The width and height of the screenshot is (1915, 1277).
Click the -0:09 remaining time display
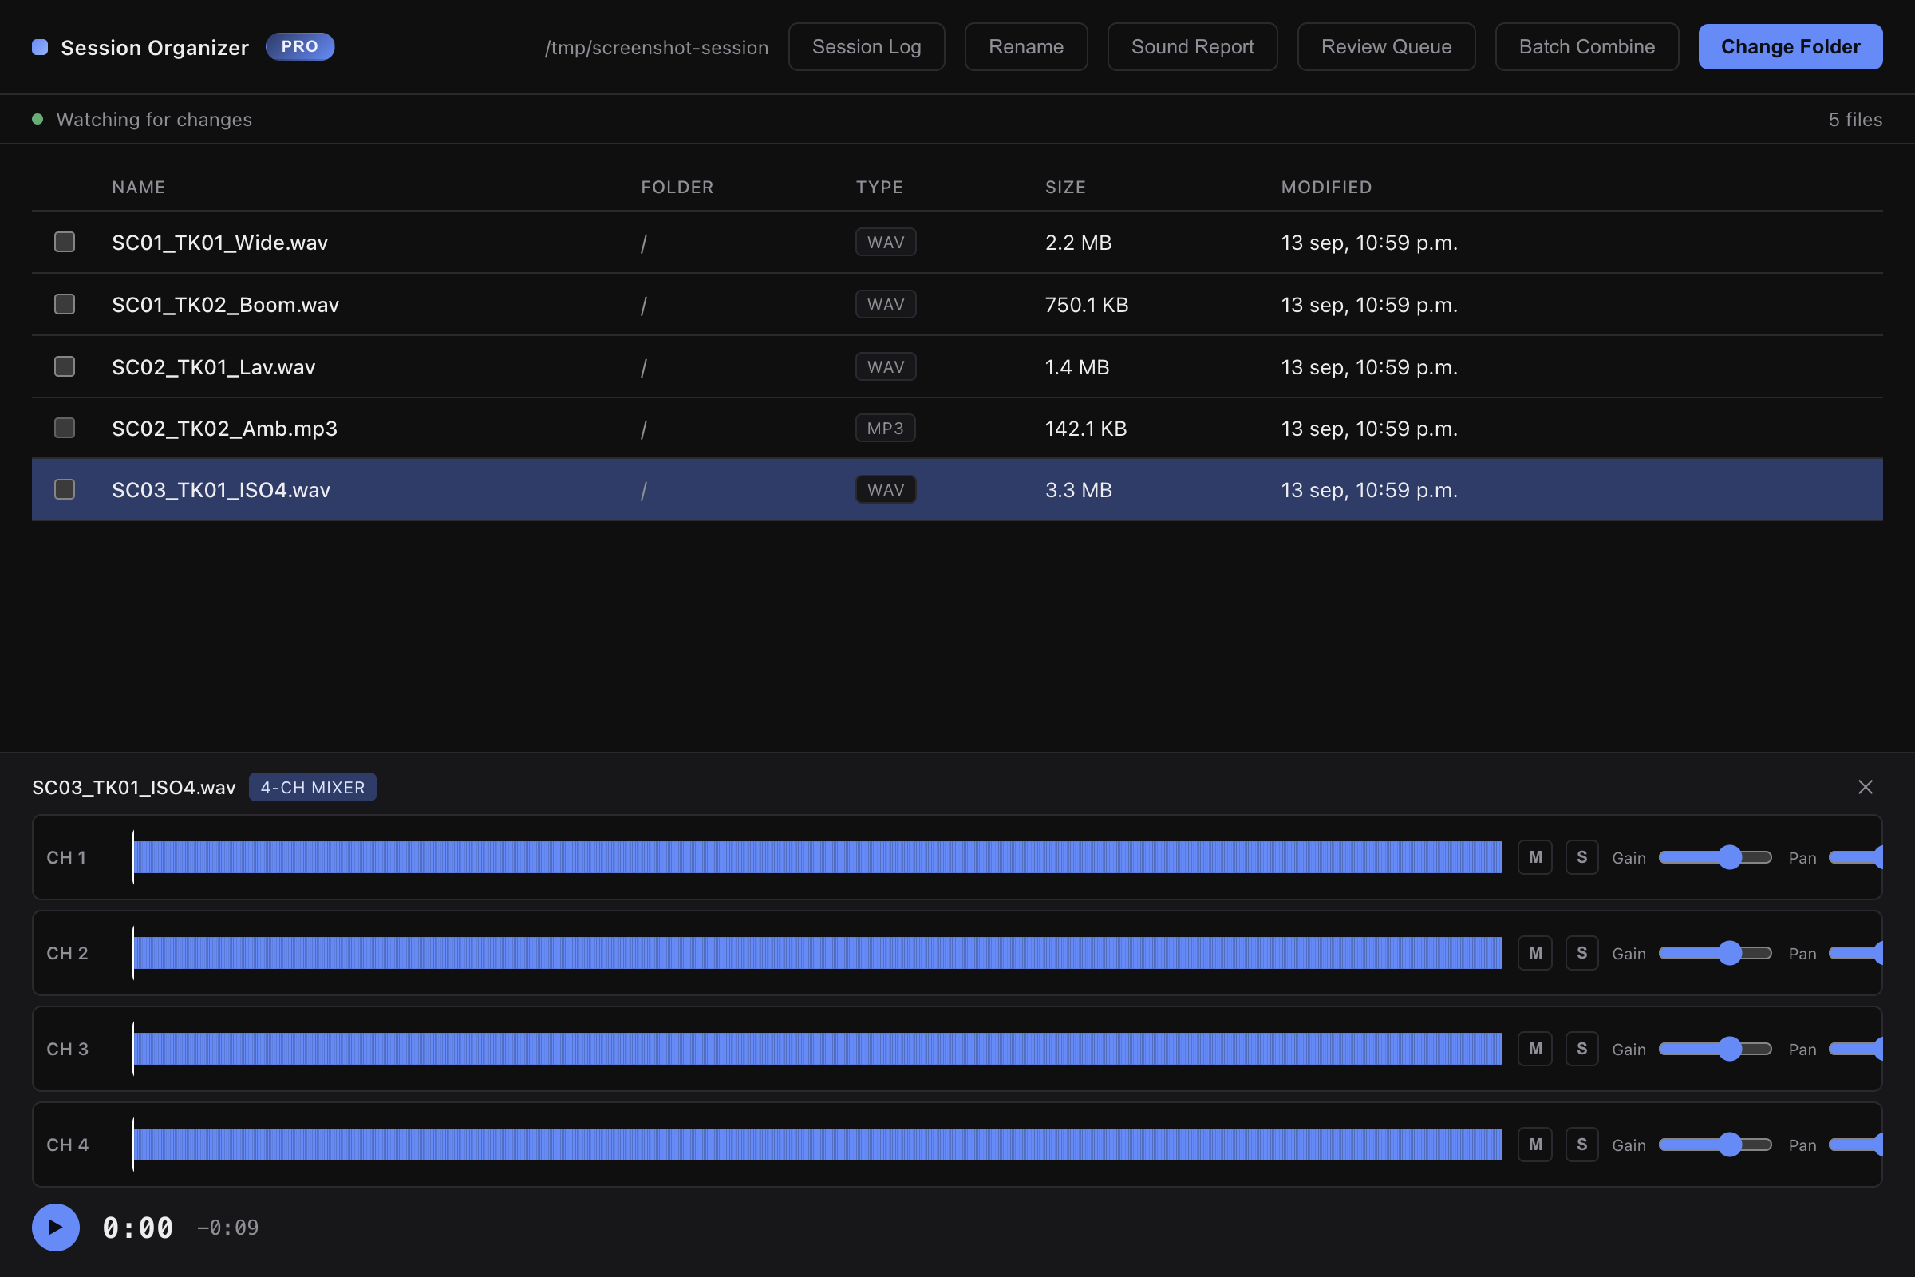pyautogui.click(x=227, y=1228)
